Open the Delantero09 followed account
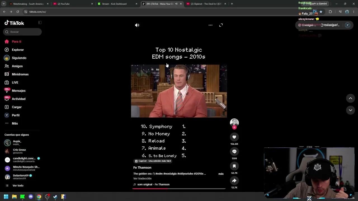Screen dimensions: 358x201 click(22, 177)
